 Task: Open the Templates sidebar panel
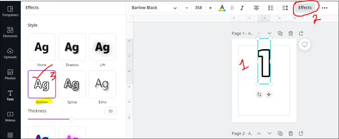pyautogui.click(x=10, y=11)
